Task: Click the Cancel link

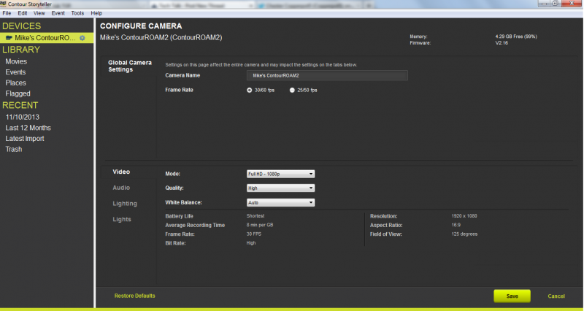Action: [x=556, y=296]
